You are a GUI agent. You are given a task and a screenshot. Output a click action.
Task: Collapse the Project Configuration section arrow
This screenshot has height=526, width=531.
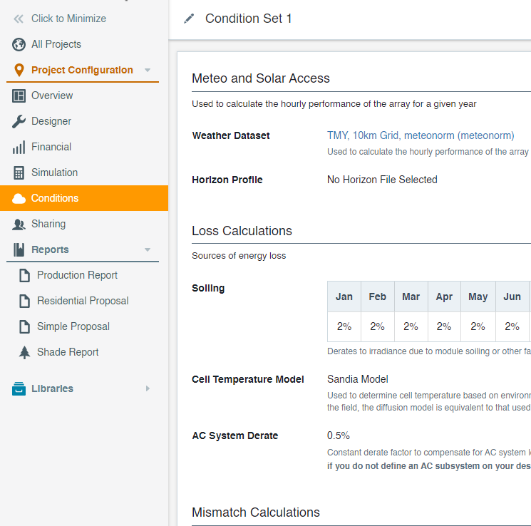[148, 70]
